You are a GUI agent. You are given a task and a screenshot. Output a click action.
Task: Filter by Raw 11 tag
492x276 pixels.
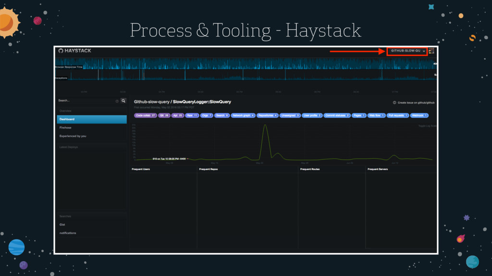click(192, 115)
